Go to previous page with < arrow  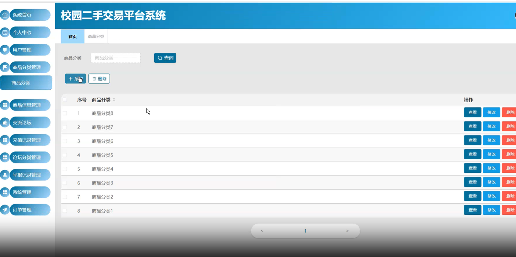[x=262, y=231]
